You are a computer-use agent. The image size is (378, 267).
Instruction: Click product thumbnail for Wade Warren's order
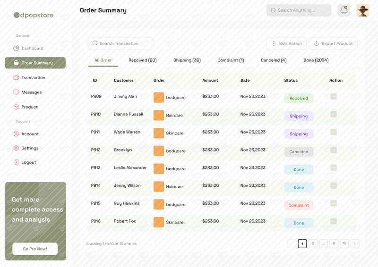[159, 133]
